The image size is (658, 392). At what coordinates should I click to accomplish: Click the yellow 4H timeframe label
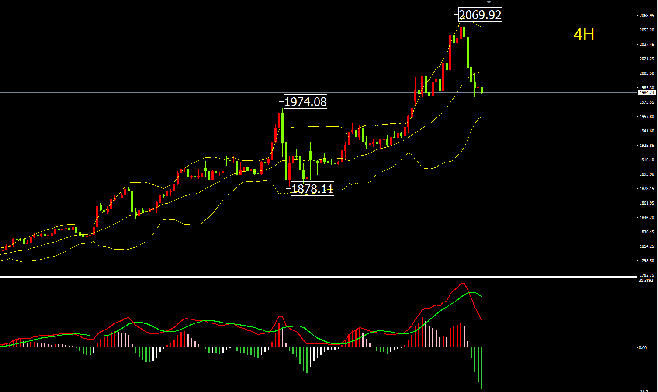(x=584, y=34)
